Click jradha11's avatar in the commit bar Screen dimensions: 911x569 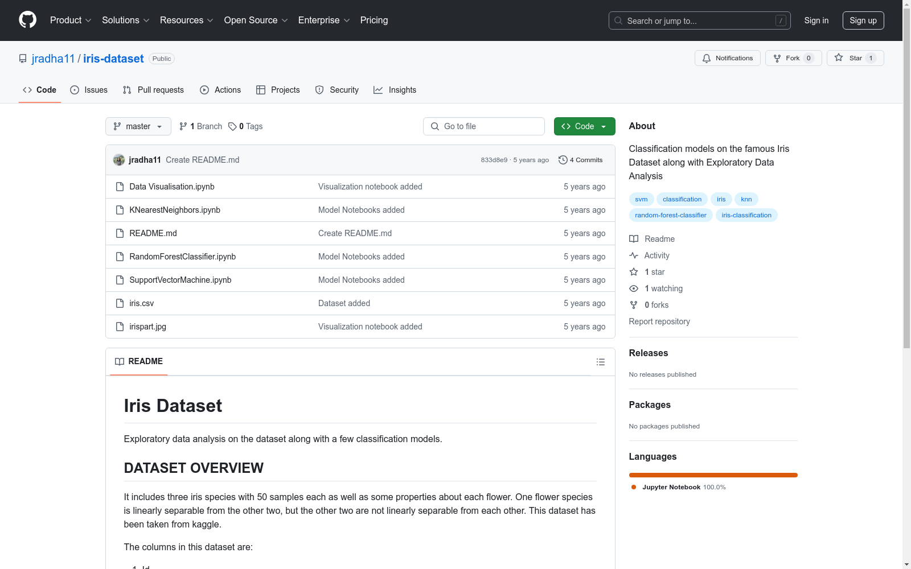pos(119,160)
